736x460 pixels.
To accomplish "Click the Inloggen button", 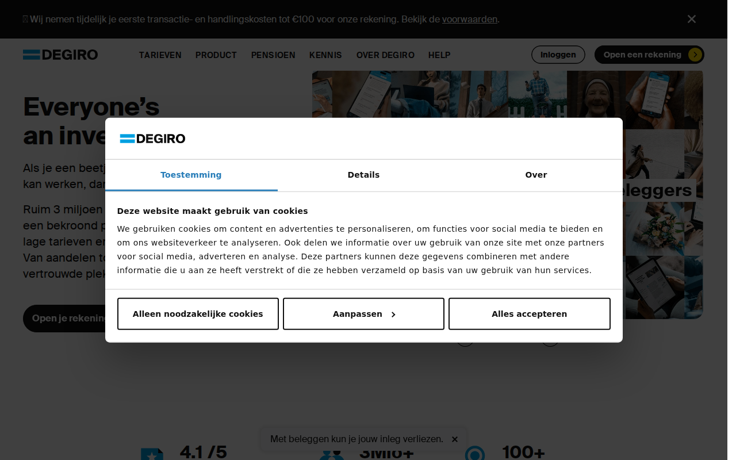I will tap(558, 55).
